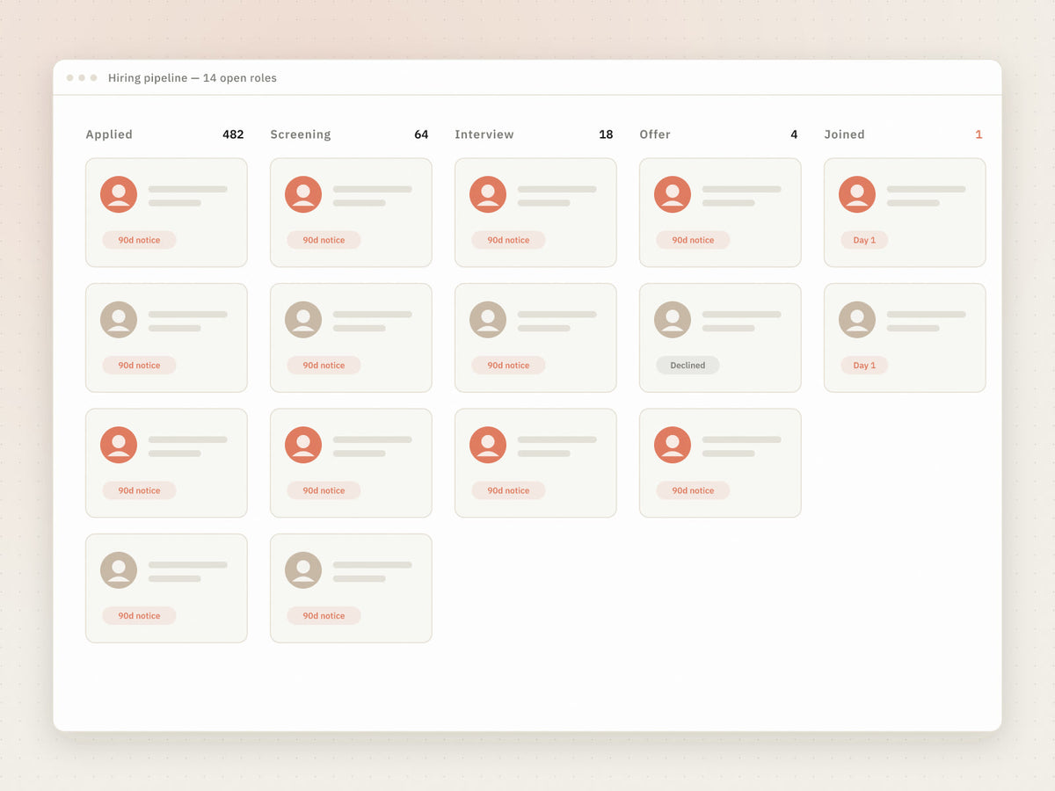Image resolution: width=1055 pixels, height=791 pixels.
Task: Click the title 'Hiring pipeline — 14 open roles'
Action: pos(193,78)
